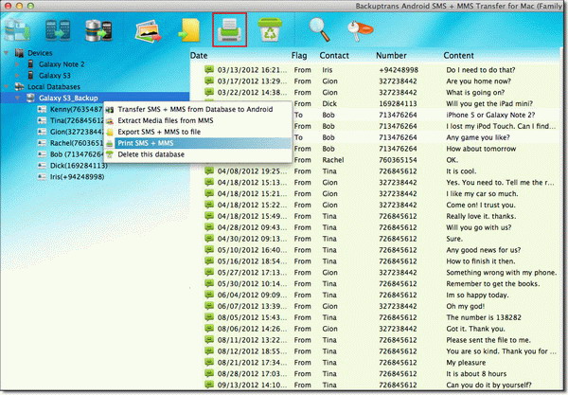Select message 'iPhone 5 or Galaxy Note 2?'
Image resolution: width=568 pixels, height=395 pixels.
(490, 115)
